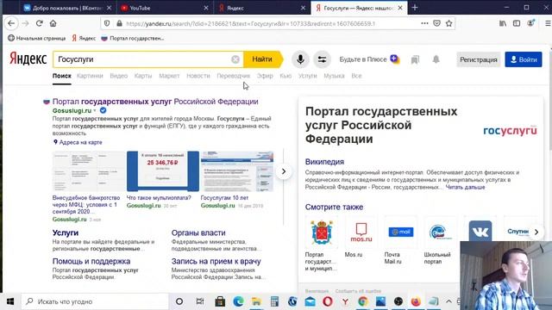Open the Firefox hamburger menu
Viewport: 552px width, 310px height.
pyautogui.click(x=548, y=23)
